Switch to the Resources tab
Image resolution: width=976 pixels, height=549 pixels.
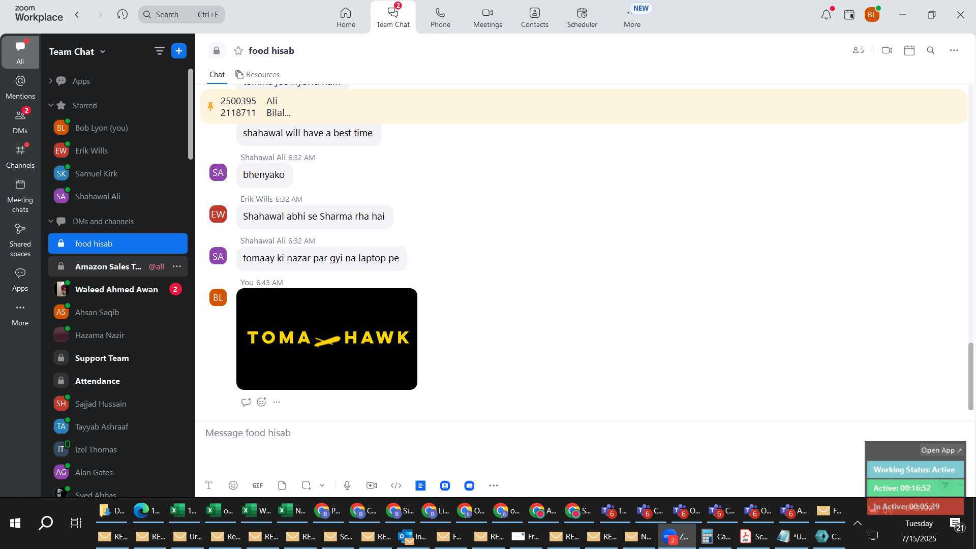[257, 75]
